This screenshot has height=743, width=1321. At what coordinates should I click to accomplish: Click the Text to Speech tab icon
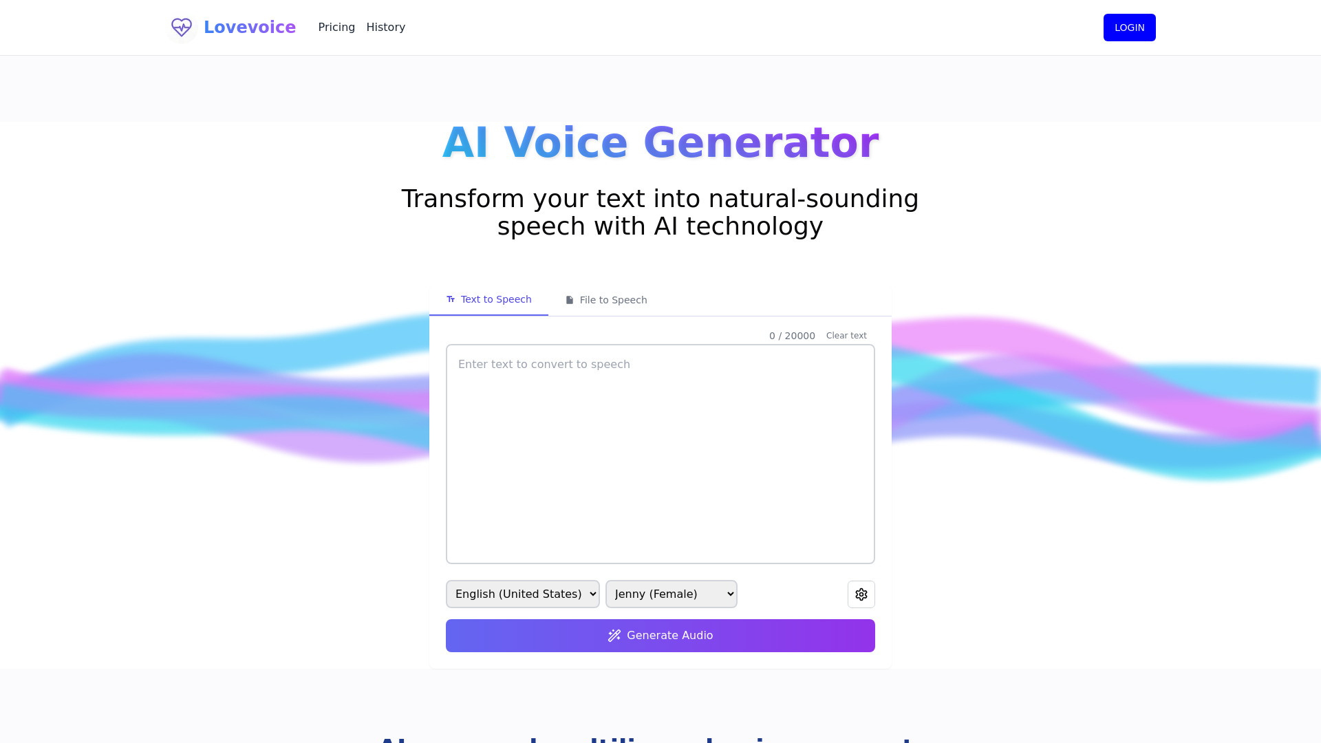point(450,299)
